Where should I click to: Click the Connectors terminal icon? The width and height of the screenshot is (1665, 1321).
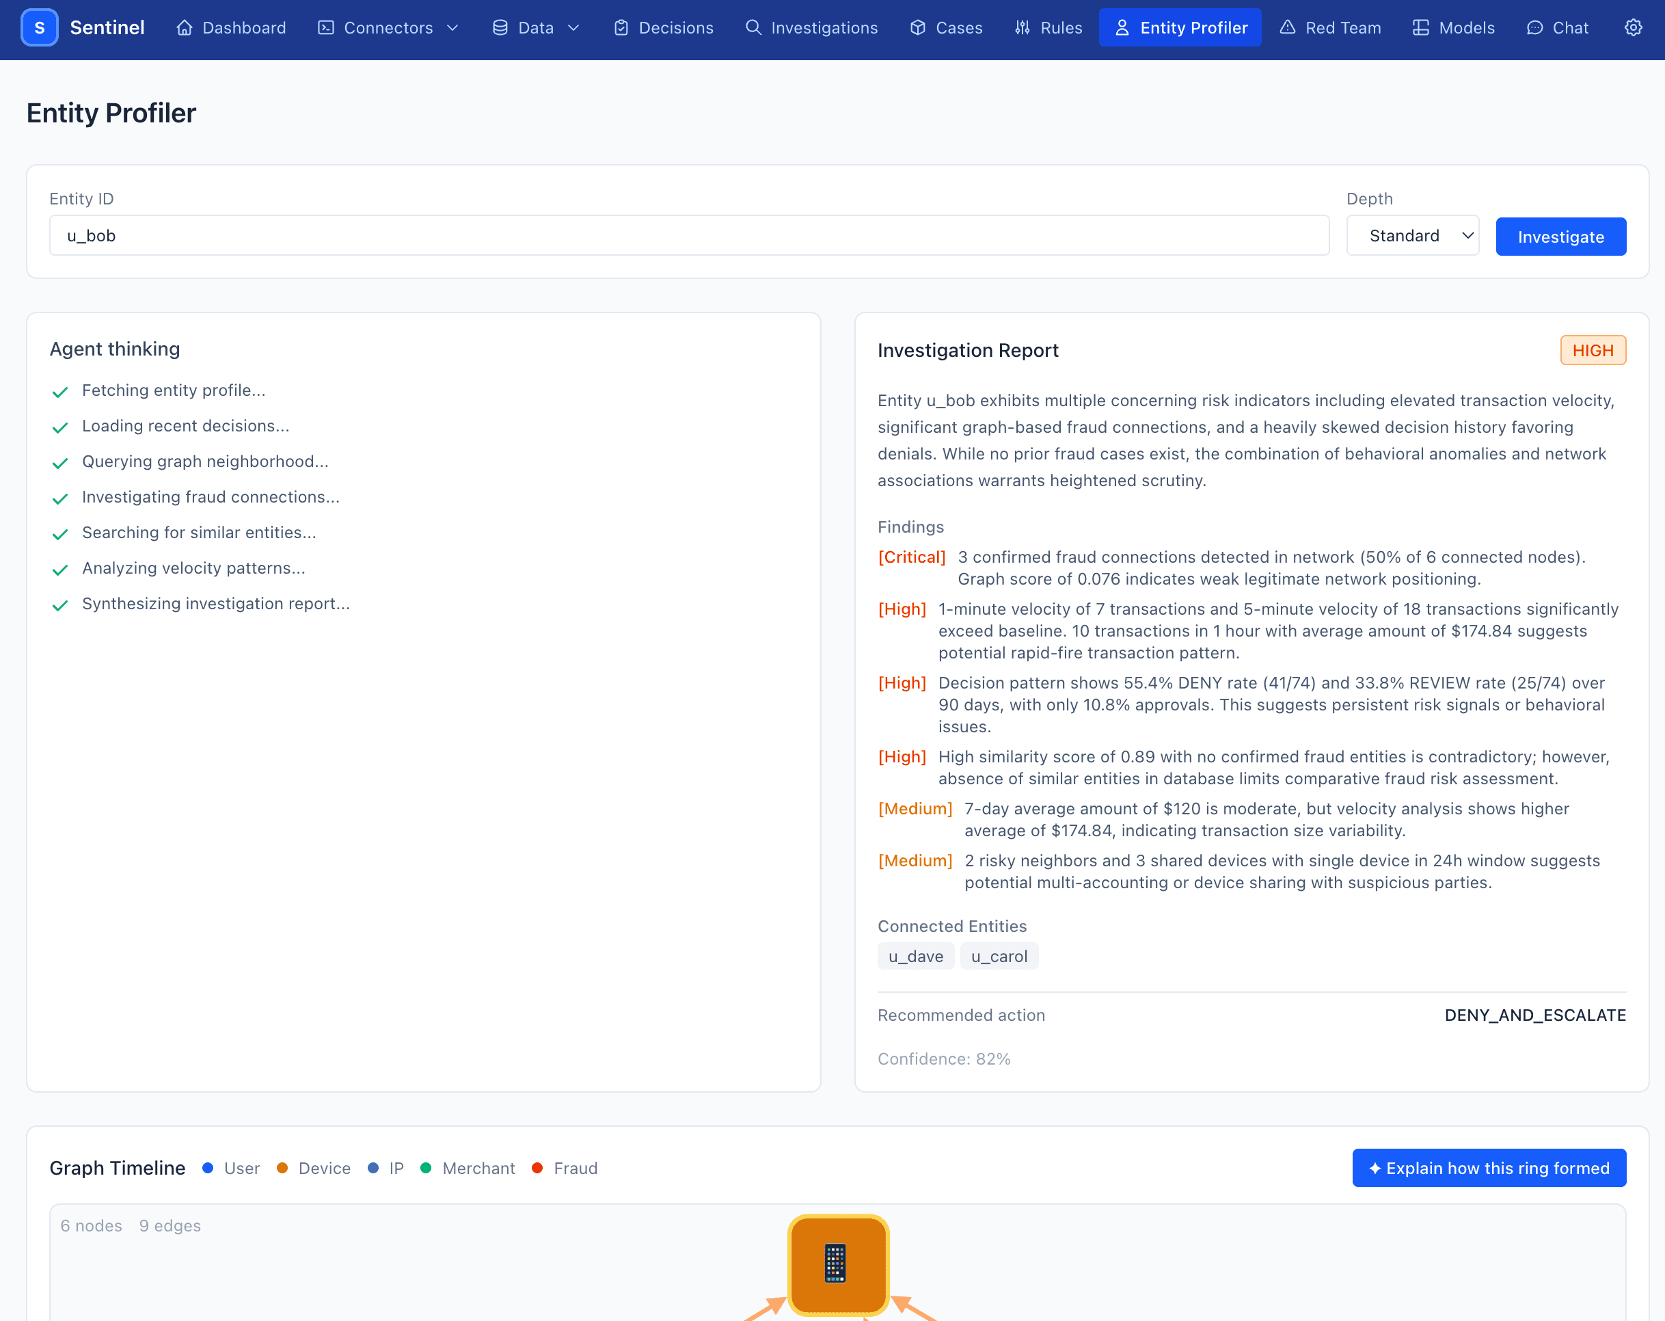pyautogui.click(x=326, y=28)
